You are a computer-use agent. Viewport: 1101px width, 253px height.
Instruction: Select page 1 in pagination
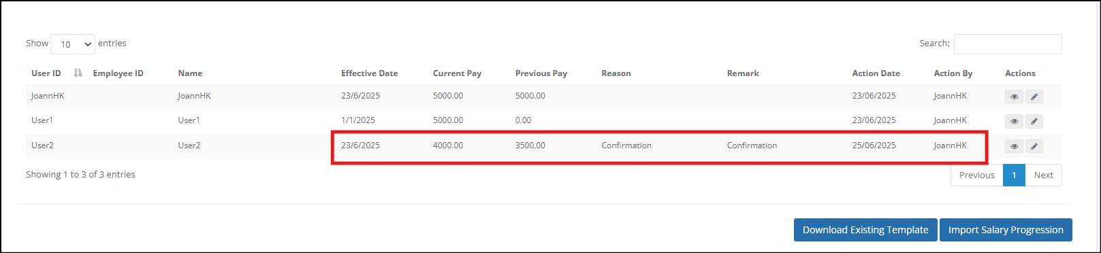pos(1014,175)
